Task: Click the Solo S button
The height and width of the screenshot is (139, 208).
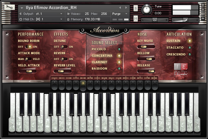Action: tap(136, 8)
